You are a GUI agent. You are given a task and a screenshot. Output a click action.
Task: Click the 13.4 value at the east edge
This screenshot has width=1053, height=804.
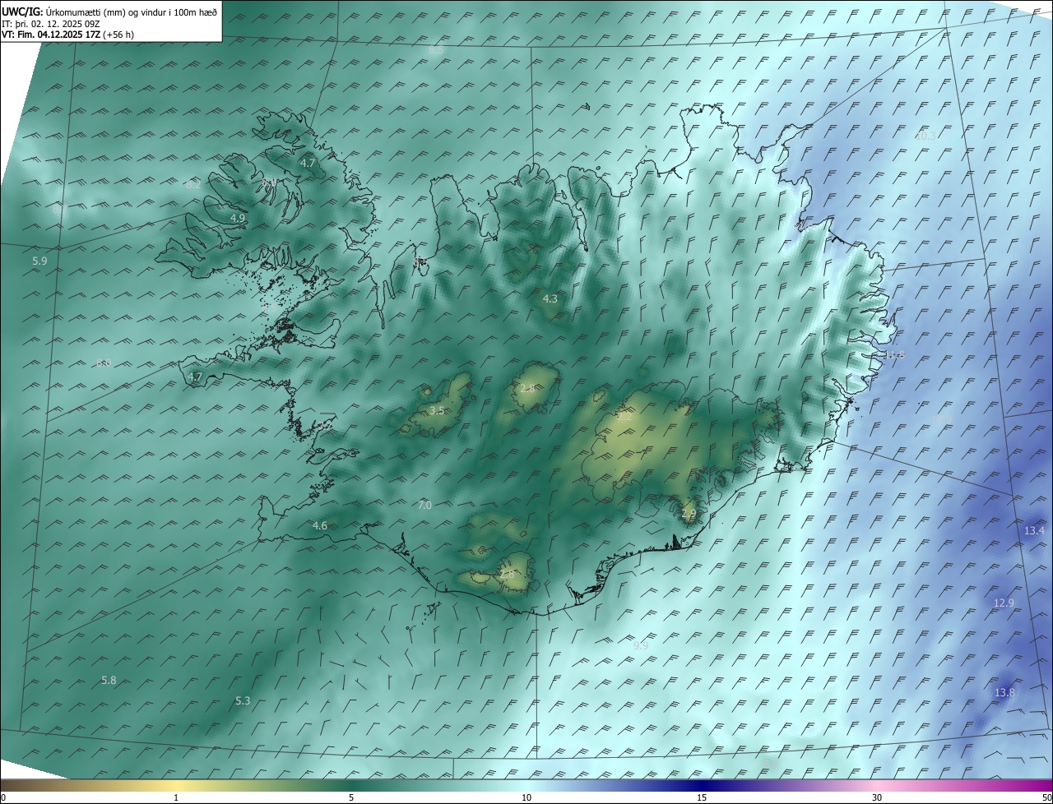coord(1034,531)
